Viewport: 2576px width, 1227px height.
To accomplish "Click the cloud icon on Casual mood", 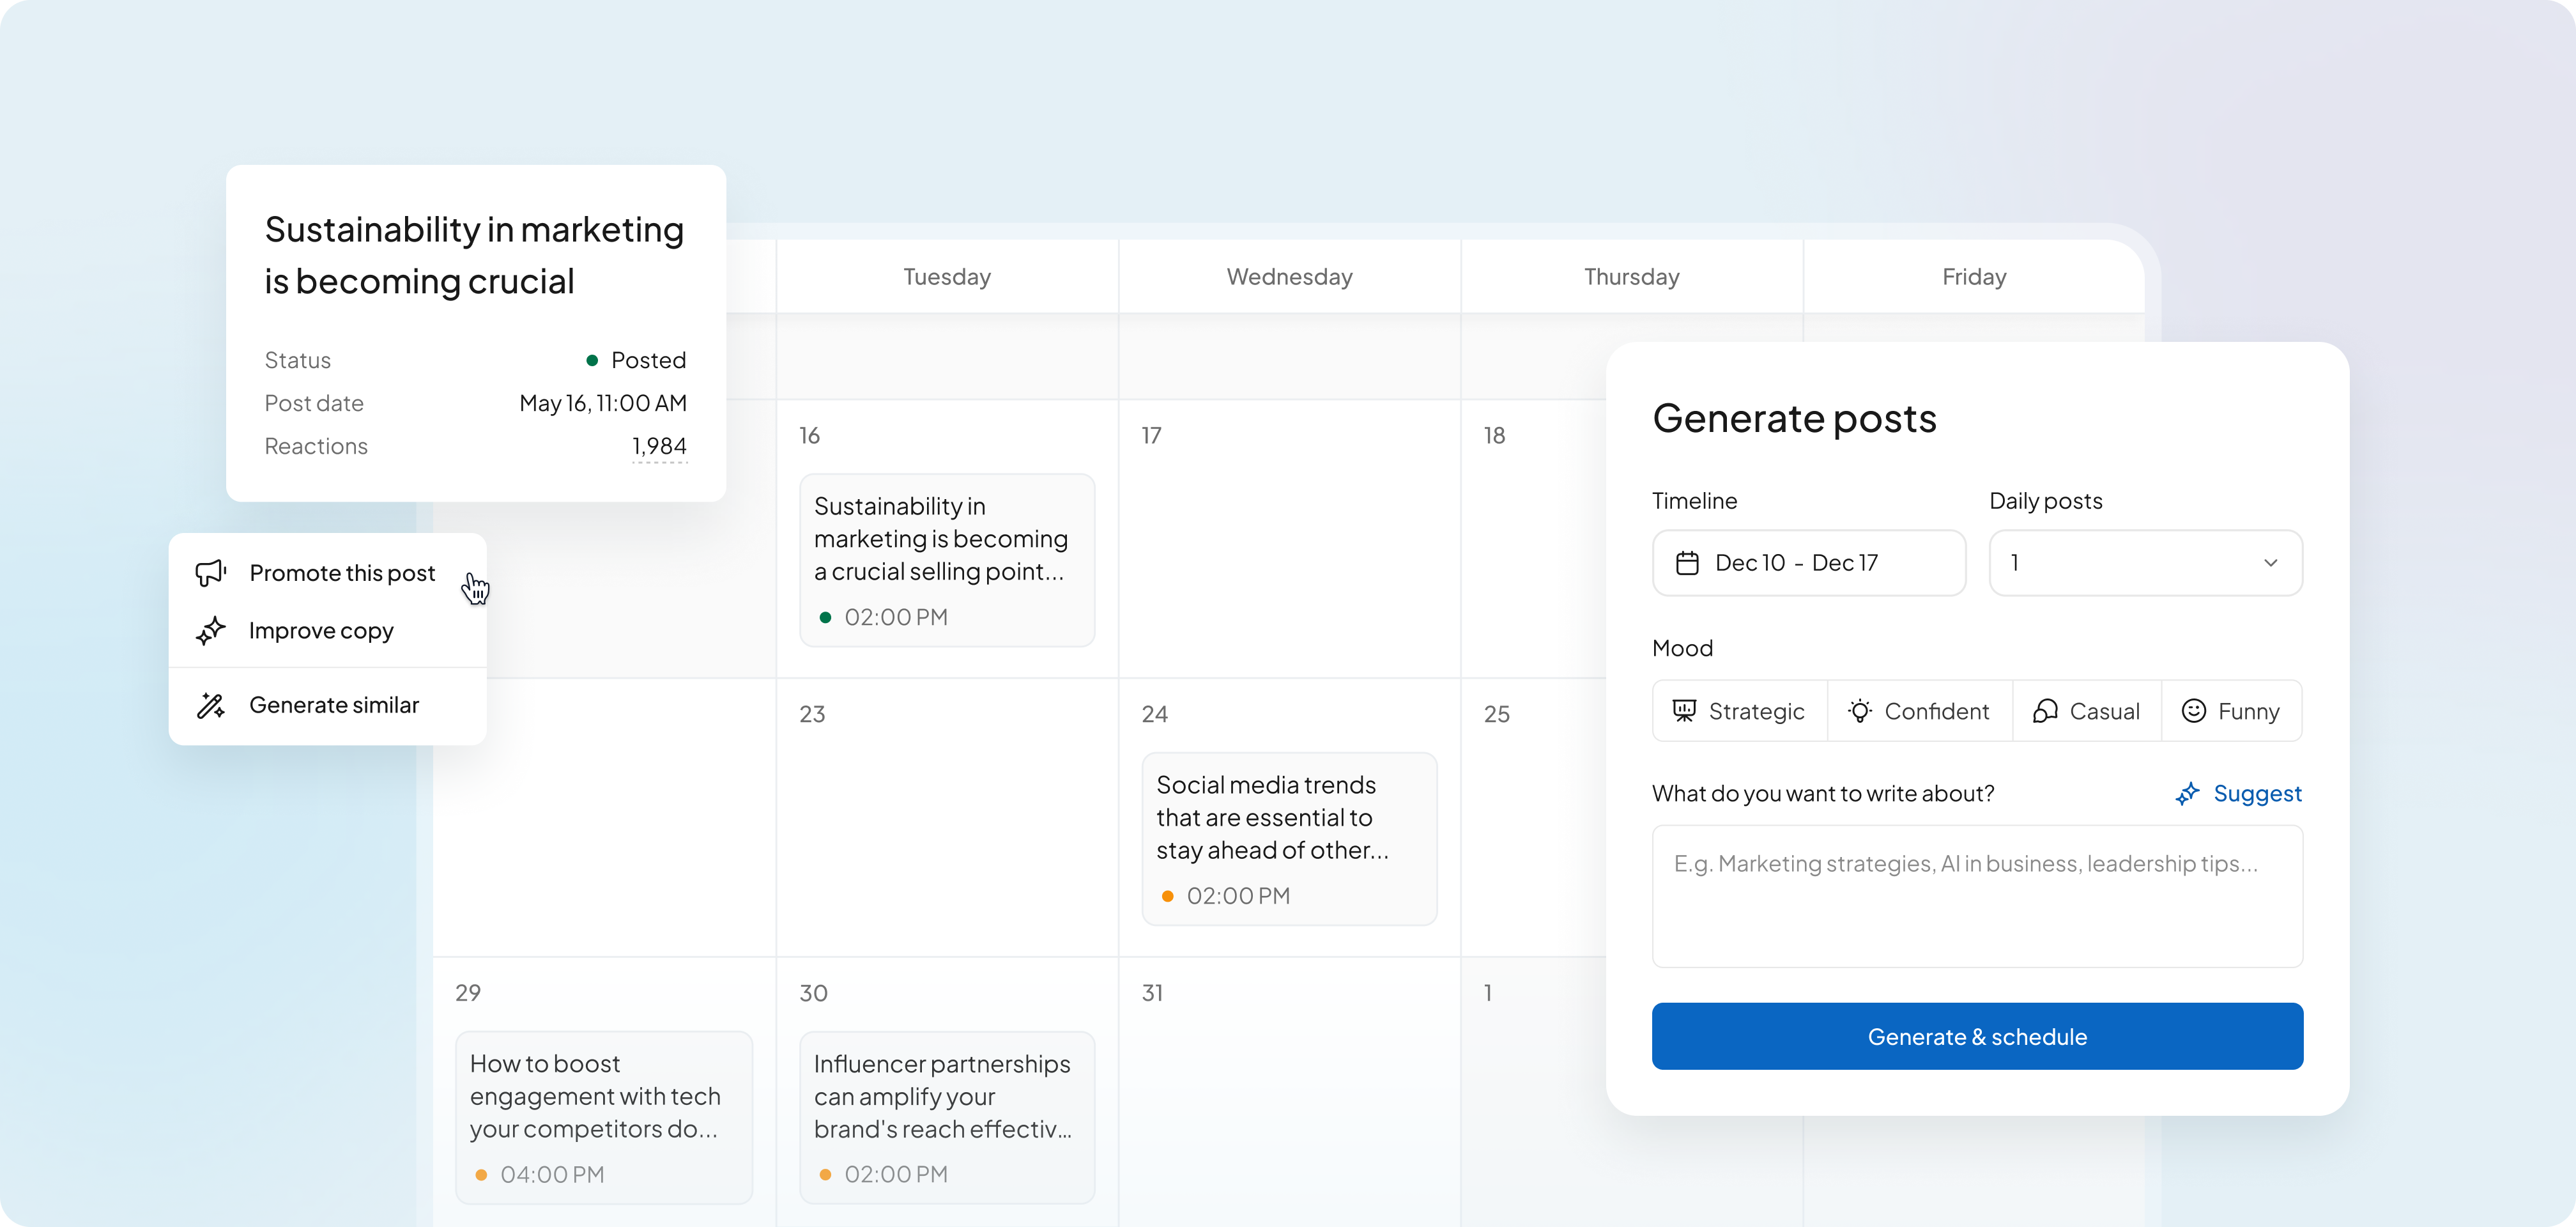I will pyautogui.click(x=2045, y=710).
